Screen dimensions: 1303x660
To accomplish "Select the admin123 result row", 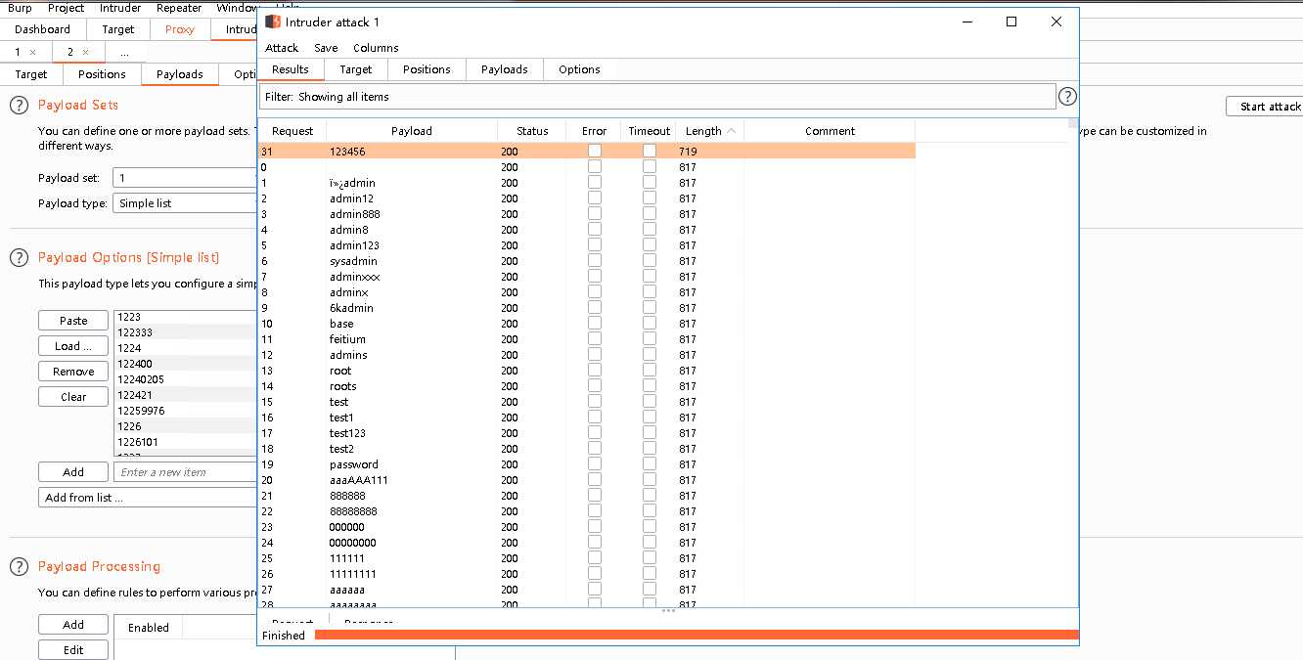I will click(587, 245).
